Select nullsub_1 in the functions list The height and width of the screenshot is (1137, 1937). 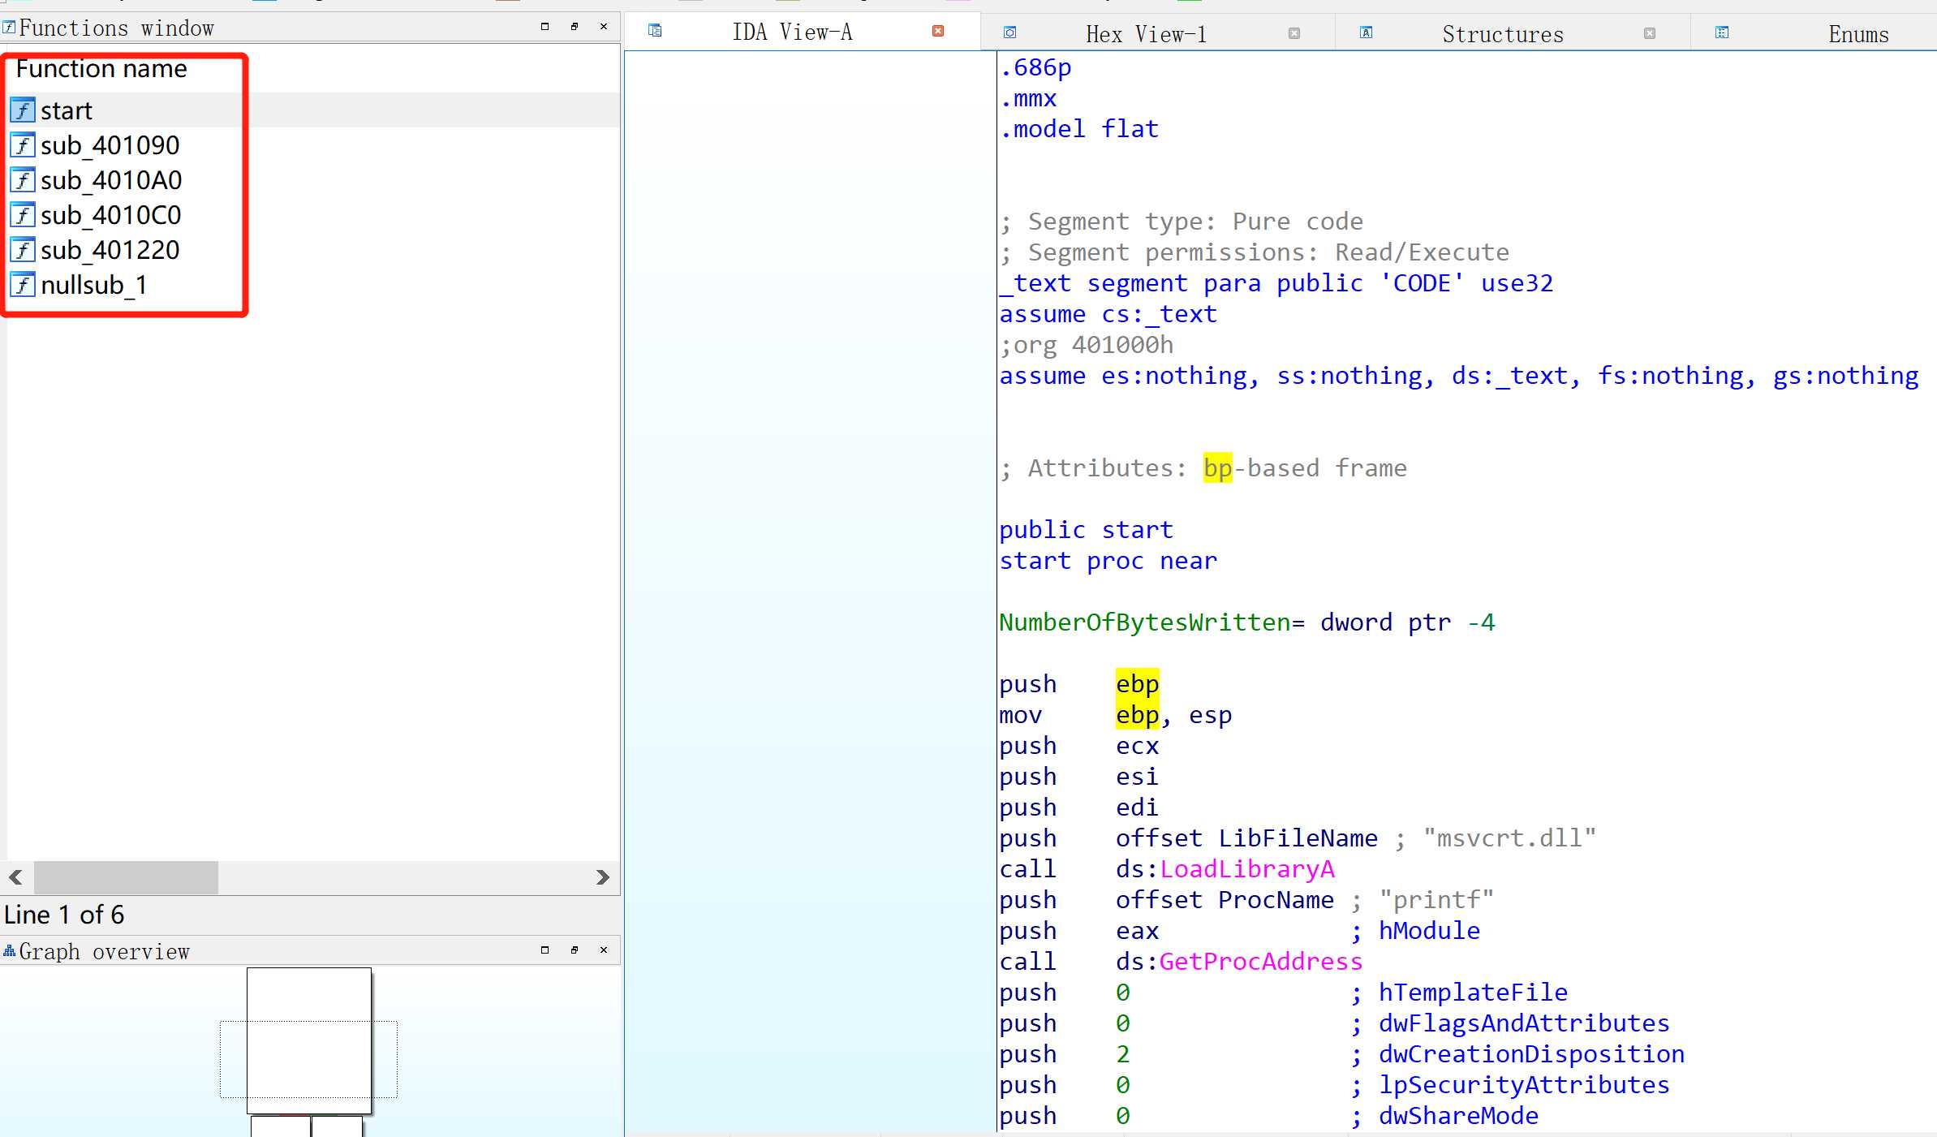point(94,285)
